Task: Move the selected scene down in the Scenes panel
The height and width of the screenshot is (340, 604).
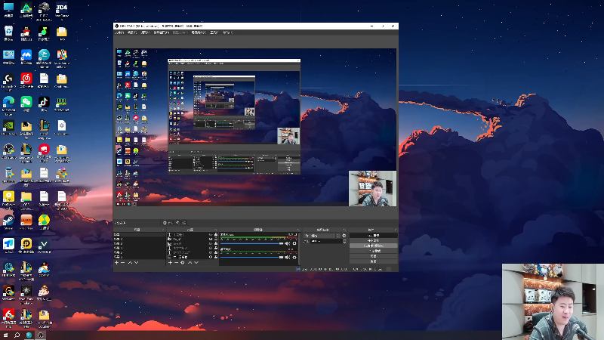Action: coord(136,262)
